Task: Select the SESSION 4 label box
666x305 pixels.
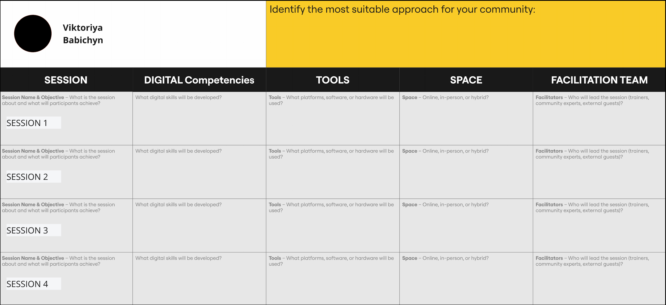Action: click(34, 284)
